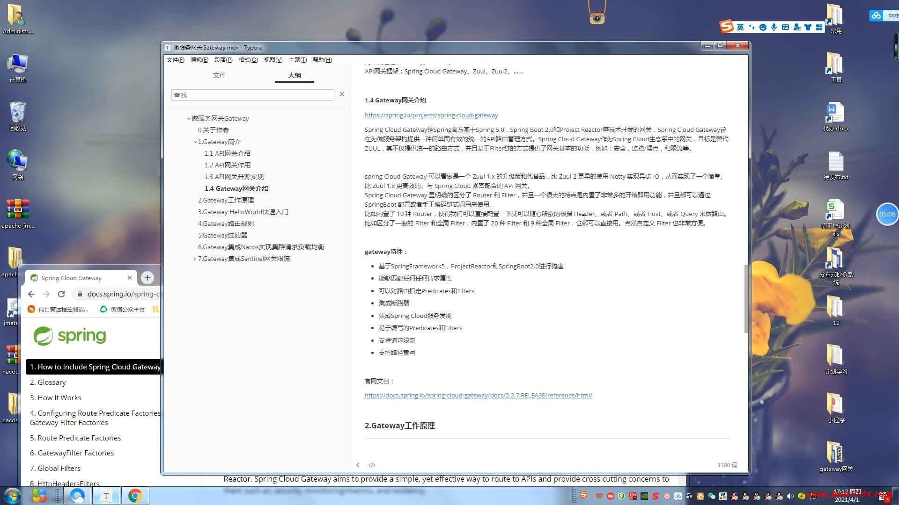Open a new Chrome tab
Screen dimensions: 899x505
pyautogui.click(x=147, y=278)
